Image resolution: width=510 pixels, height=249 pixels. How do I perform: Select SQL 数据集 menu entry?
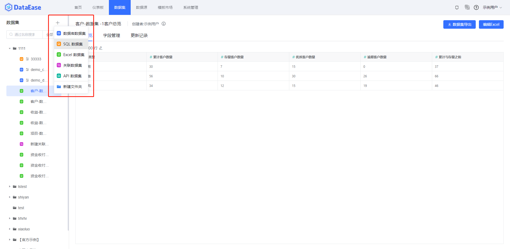coord(71,44)
